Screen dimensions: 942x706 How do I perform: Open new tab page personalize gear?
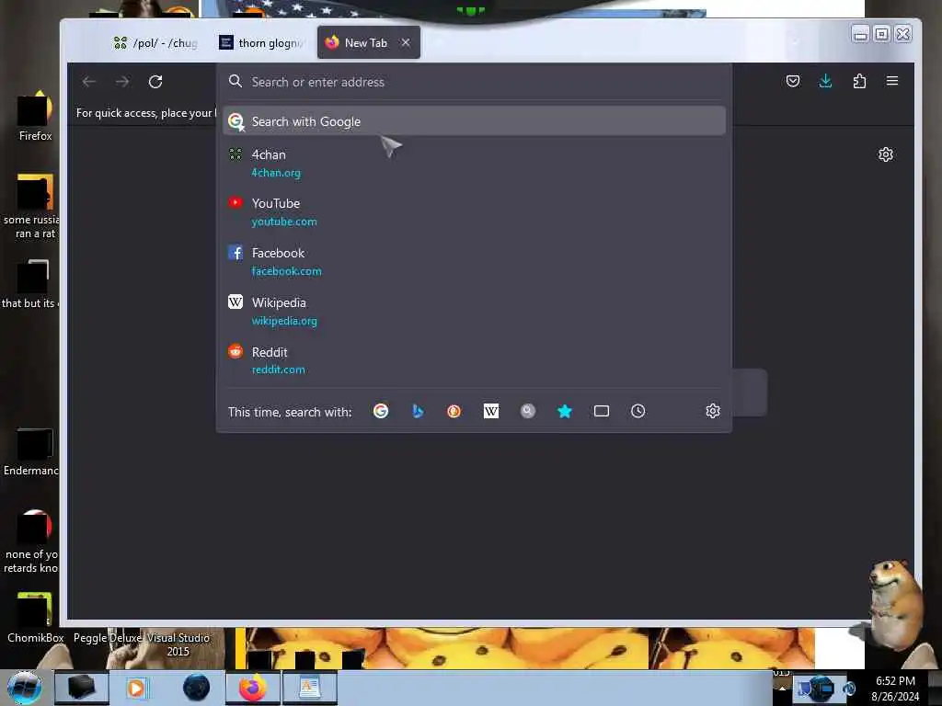click(886, 154)
